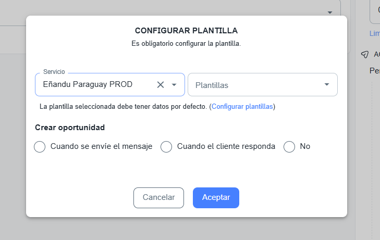Click the Cancelar button
Image resolution: width=380 pixels, height=240 pixels.
[159, 198]
